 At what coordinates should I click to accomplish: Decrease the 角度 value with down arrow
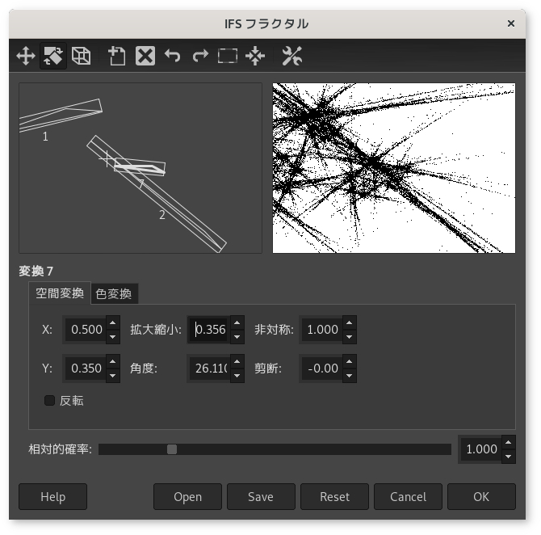[237, 375]
